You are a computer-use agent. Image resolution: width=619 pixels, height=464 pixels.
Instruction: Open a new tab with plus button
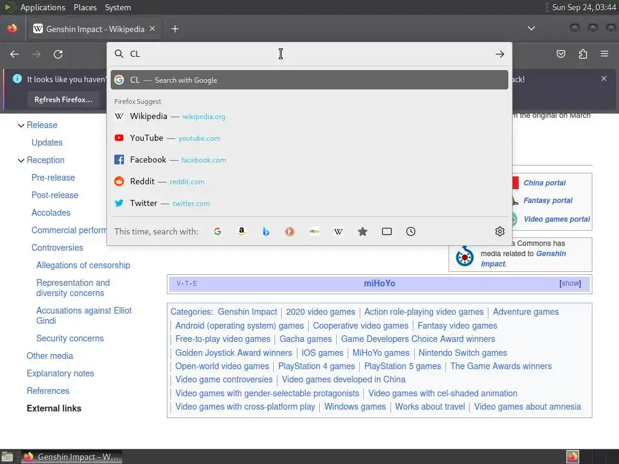175,29
